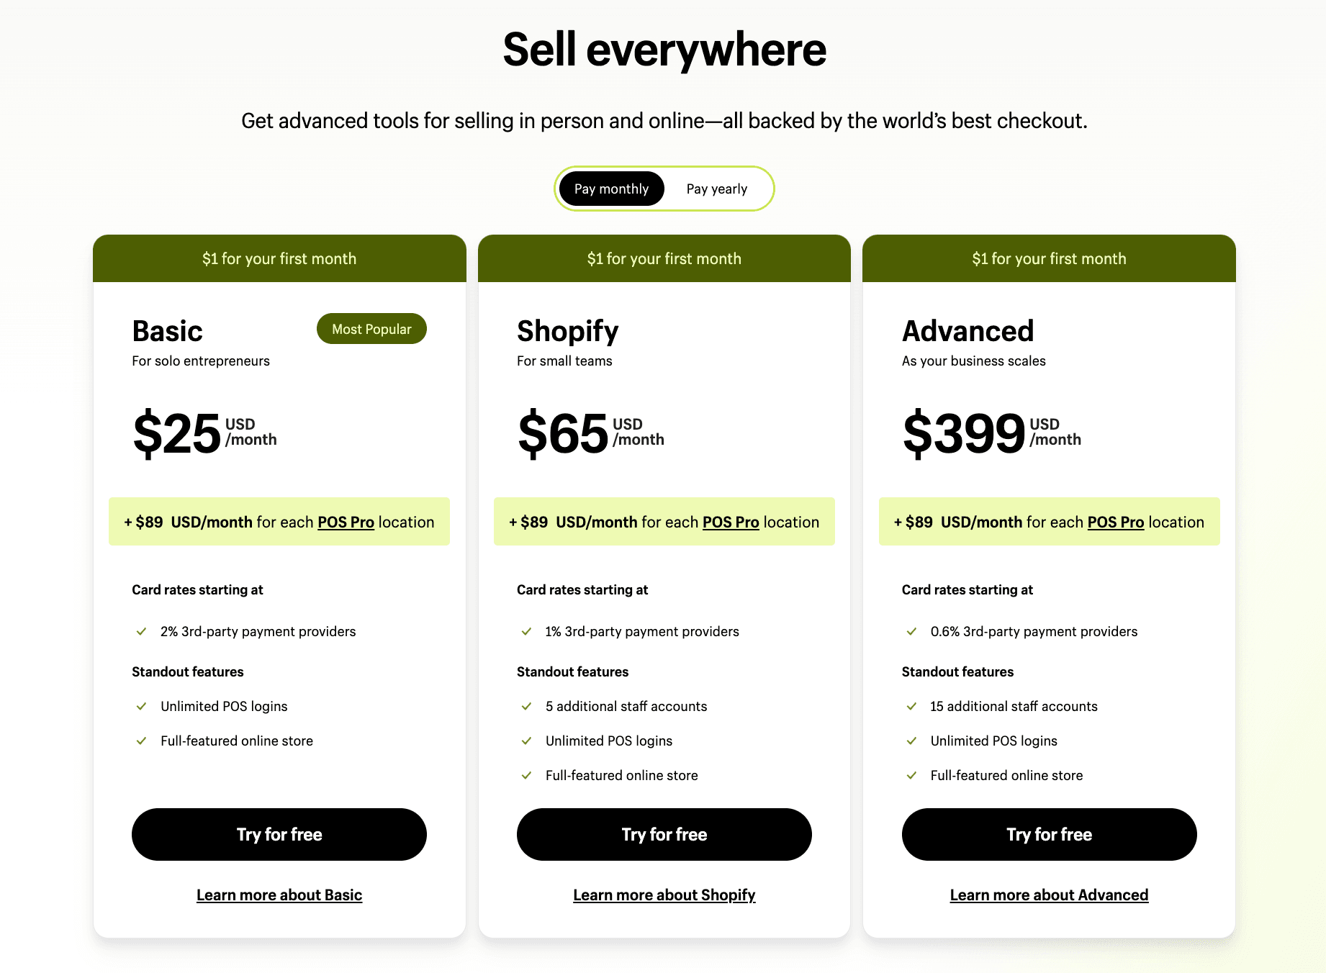1326x973 pixels.
Task: Start free trial of Shopify plan
Action: [664, 834]
